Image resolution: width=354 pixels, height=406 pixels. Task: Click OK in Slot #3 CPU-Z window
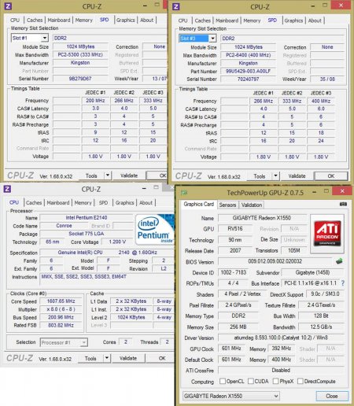click(331, 176)
